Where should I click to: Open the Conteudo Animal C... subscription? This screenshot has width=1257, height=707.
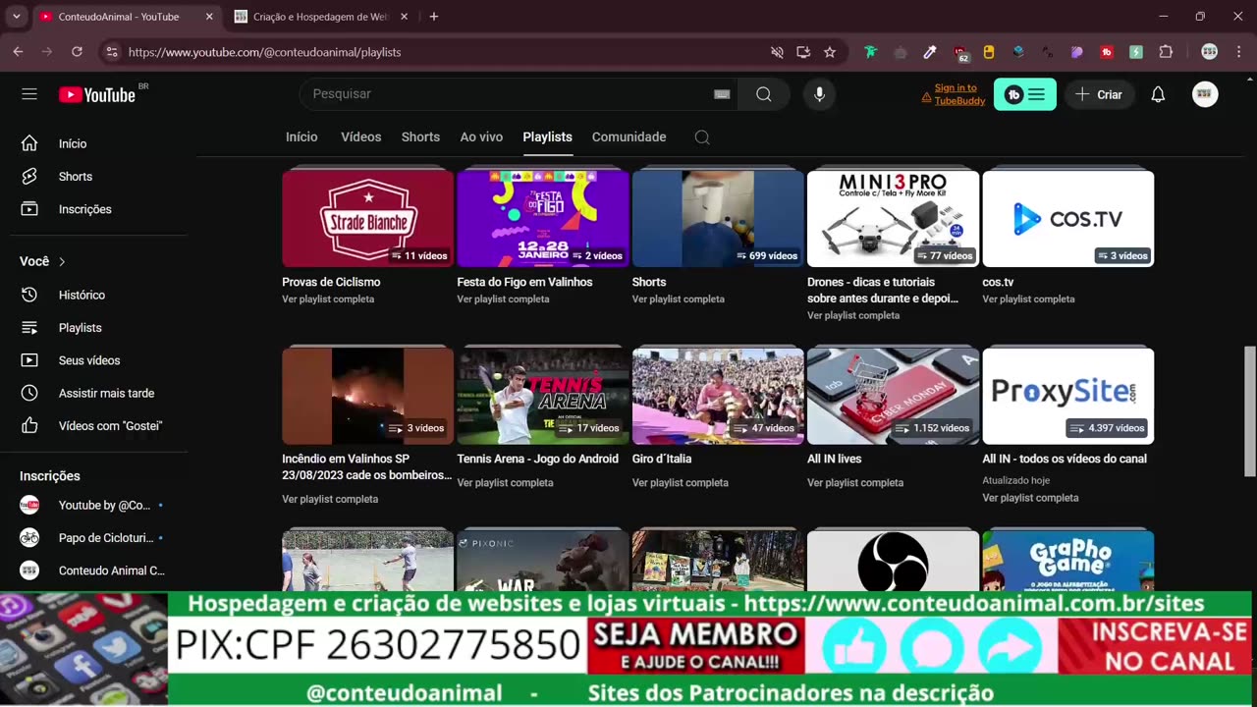(x=93, y=571)
